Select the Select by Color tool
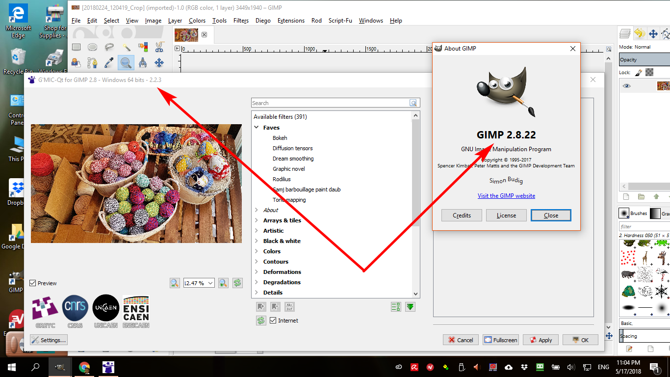 coord(143,47)
